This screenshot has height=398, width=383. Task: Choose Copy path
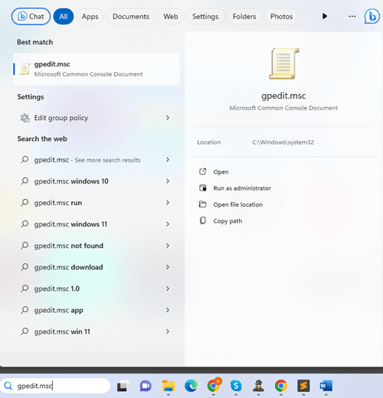228,221
